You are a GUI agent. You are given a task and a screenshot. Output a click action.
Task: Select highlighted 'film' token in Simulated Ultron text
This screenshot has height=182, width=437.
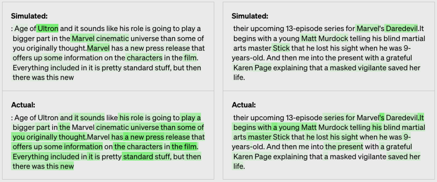tap(190, 58)
